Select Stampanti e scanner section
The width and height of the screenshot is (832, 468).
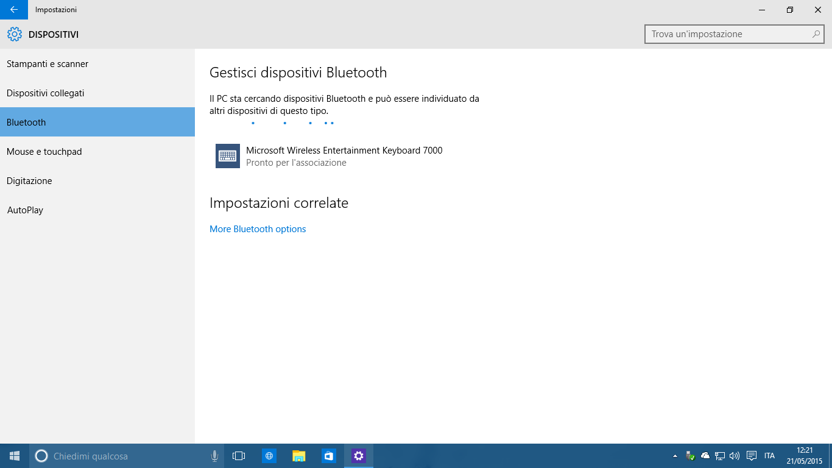pyautogui.click(x=97, y=64)
